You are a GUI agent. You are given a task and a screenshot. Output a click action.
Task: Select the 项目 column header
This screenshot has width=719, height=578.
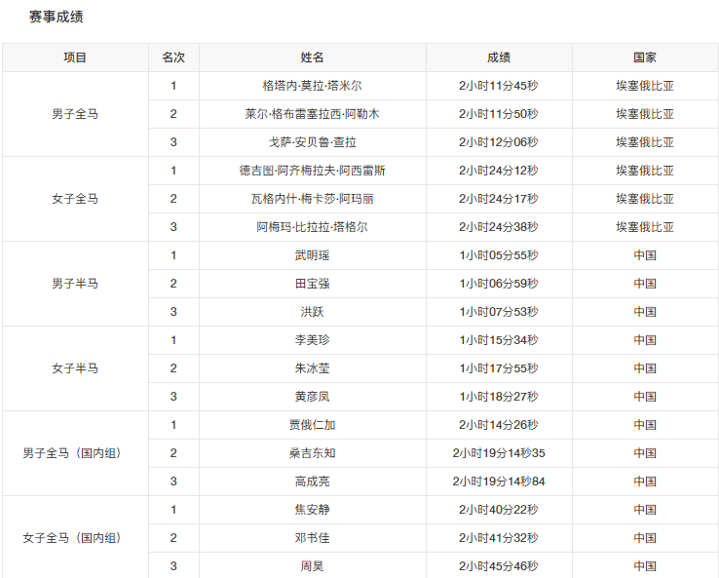75,58
